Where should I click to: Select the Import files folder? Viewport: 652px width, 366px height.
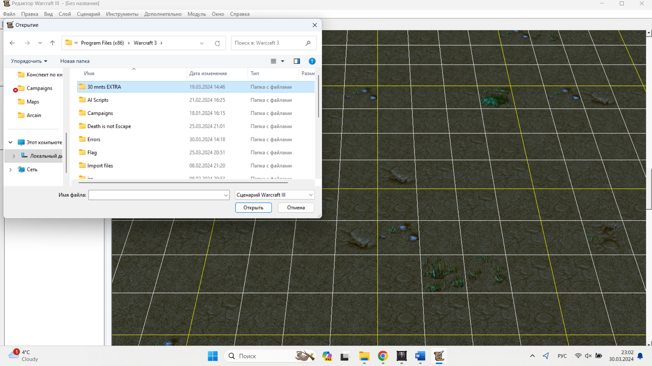pyautogui.click(x=196, y=166)
